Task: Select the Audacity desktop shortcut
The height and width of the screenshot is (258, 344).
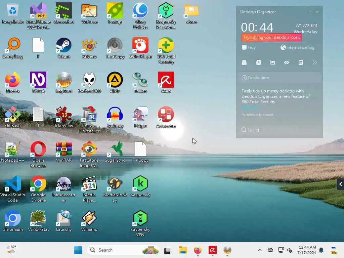Action: [x=115, y=117]
